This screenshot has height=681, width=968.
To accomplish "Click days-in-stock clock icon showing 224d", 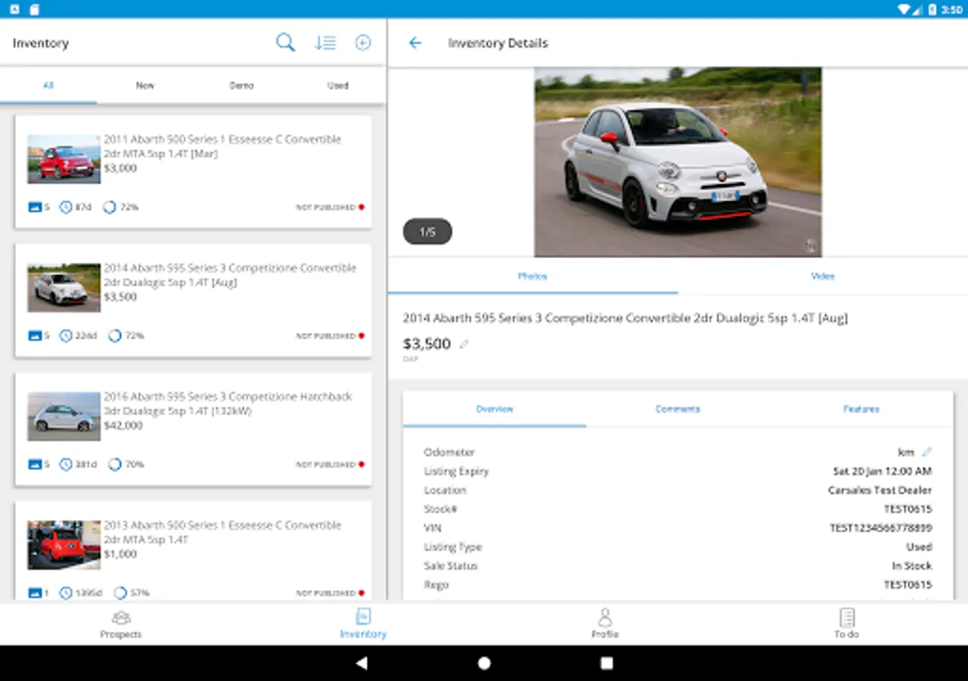I will [x=66, y=336].
